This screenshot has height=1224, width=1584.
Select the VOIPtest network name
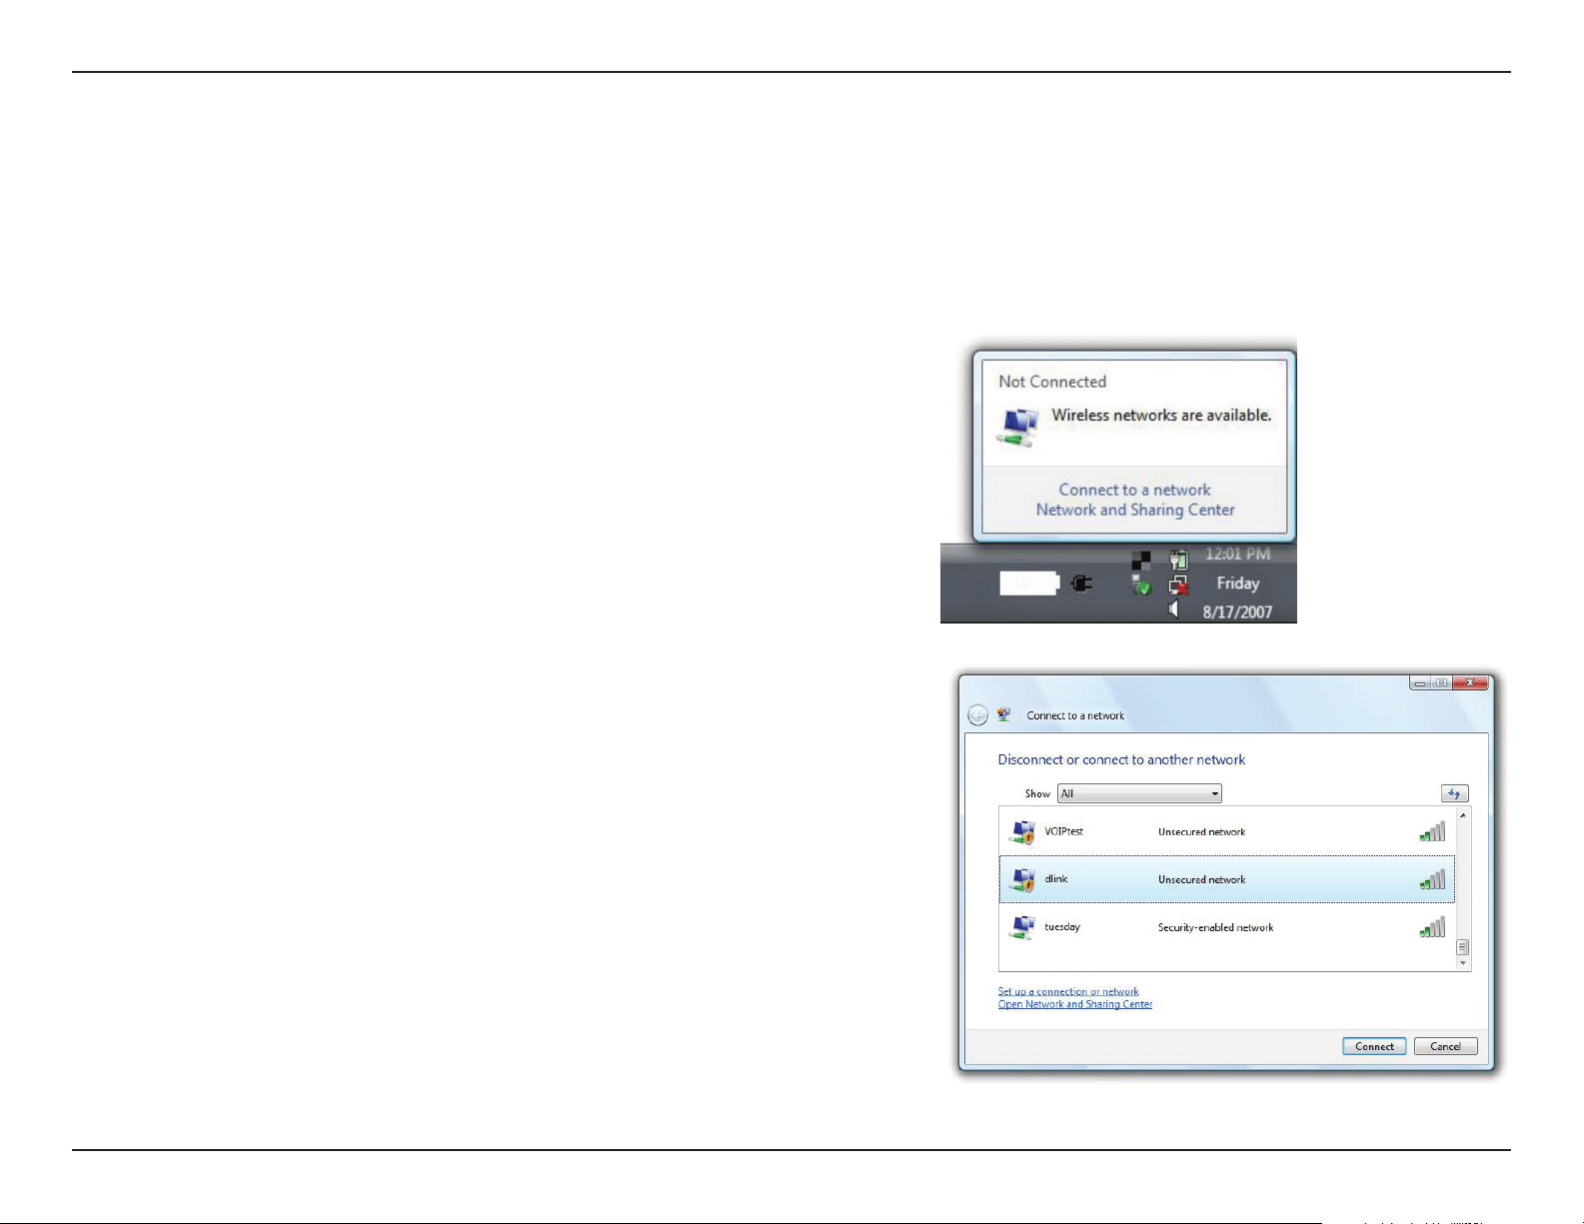[1063, 831]
